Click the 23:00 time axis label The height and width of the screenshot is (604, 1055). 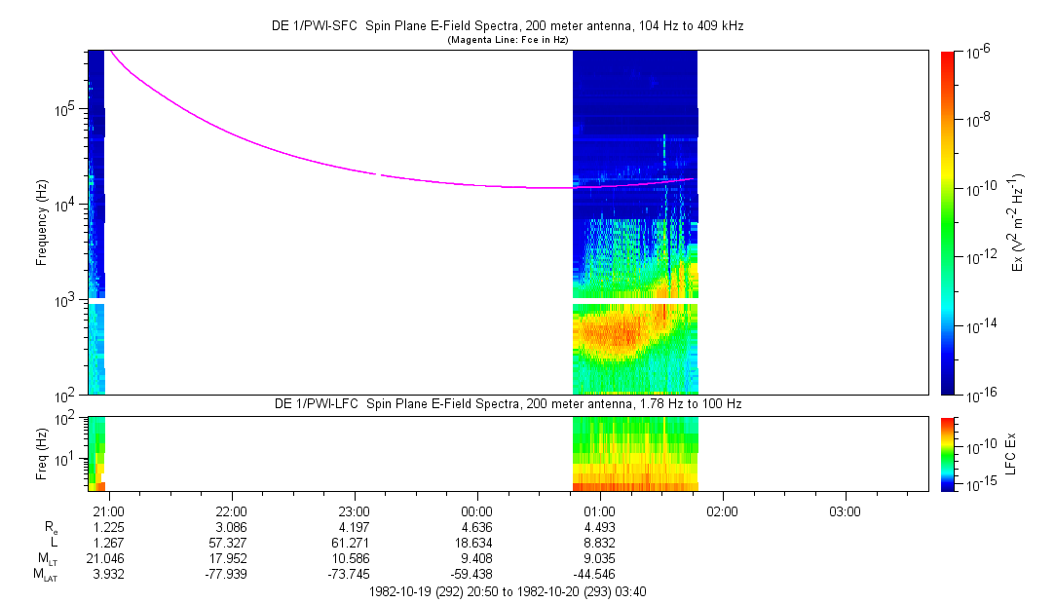(x=354, y=511)
